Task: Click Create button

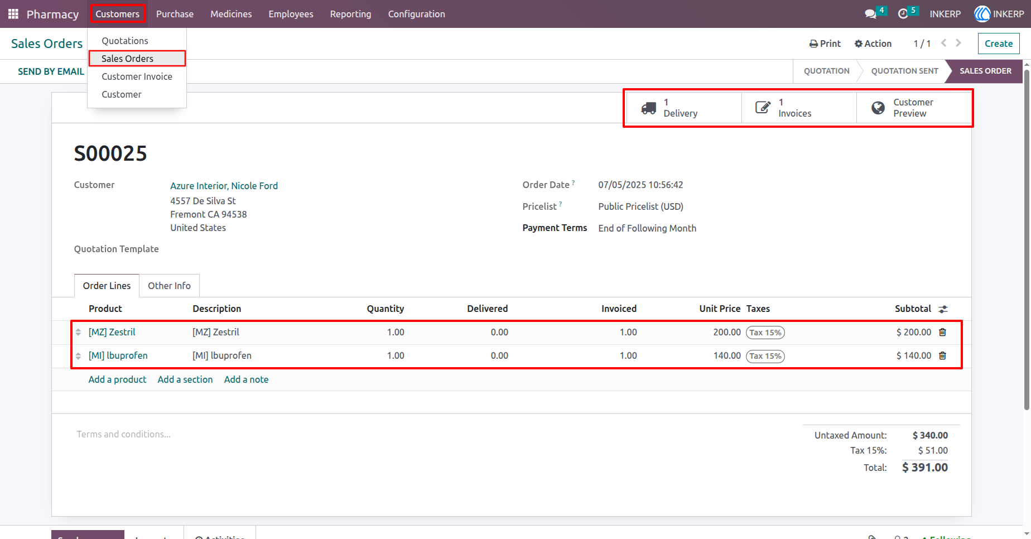Action: pos(998,44)
